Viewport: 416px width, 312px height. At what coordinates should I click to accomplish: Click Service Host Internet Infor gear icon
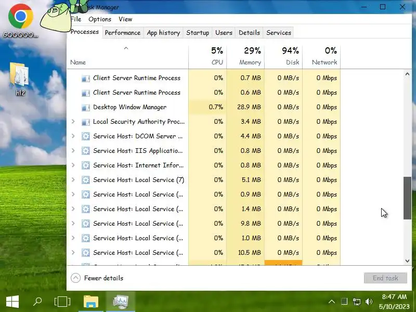coord(85,165)
